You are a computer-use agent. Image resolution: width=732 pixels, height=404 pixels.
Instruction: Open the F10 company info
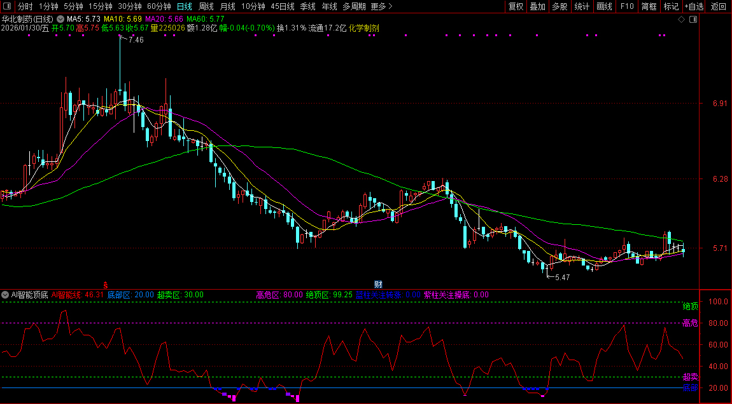tap(627, 6)
